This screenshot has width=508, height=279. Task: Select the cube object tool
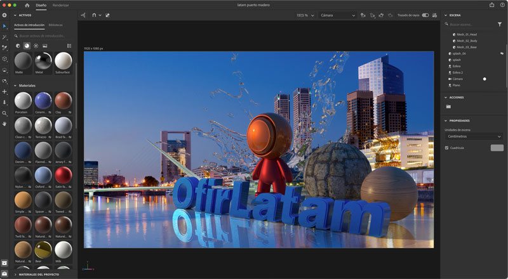[x=4, y=59]
